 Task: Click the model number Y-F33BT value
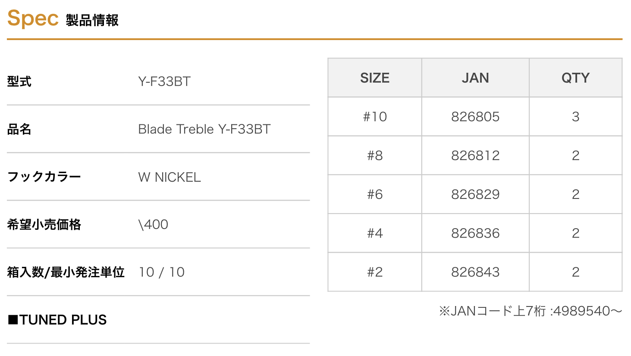coord(164,81)
